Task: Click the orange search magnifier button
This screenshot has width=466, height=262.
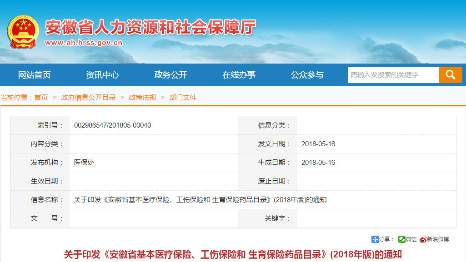Action: click(x=450, y=75)
